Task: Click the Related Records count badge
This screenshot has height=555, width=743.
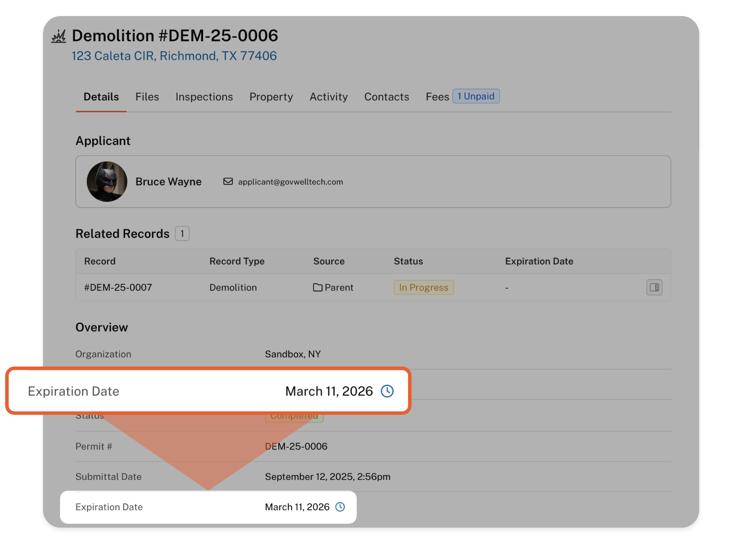Action: tap(182, 234)
